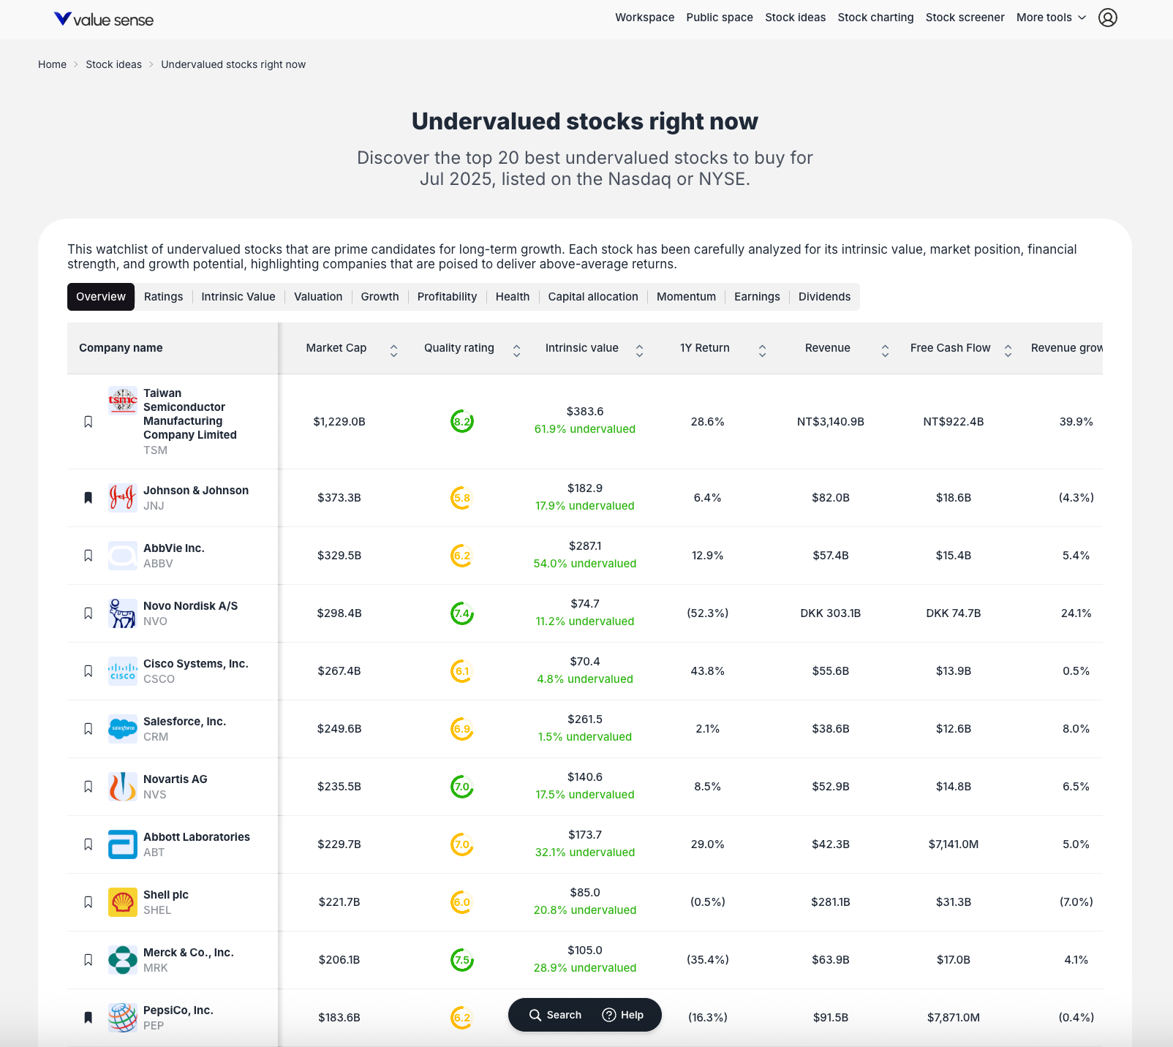
Task: Click the PepsiCo globe logo
Action: pyautogui.click(x=123, y=1018)
